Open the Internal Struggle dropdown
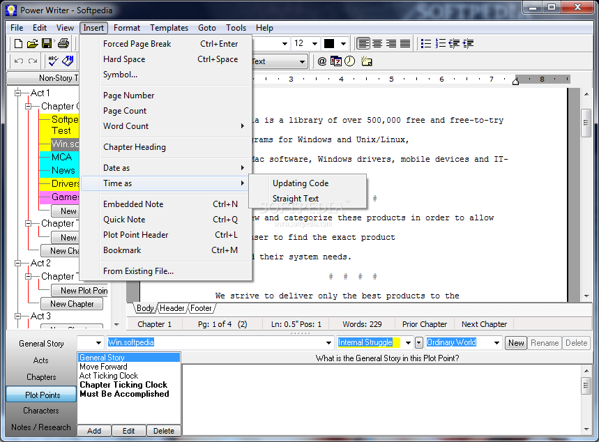The width and height of the screenshot is (599, 442). pyautogui.click(x=408, y=343)
